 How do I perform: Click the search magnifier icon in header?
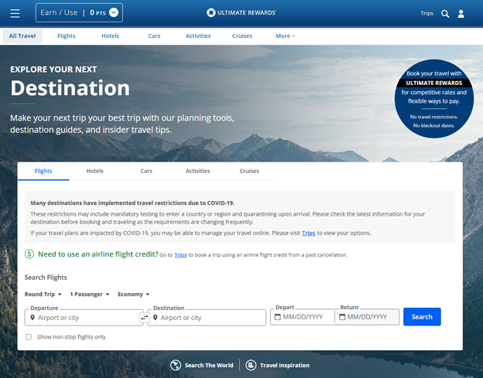click(x=445, y=14)
